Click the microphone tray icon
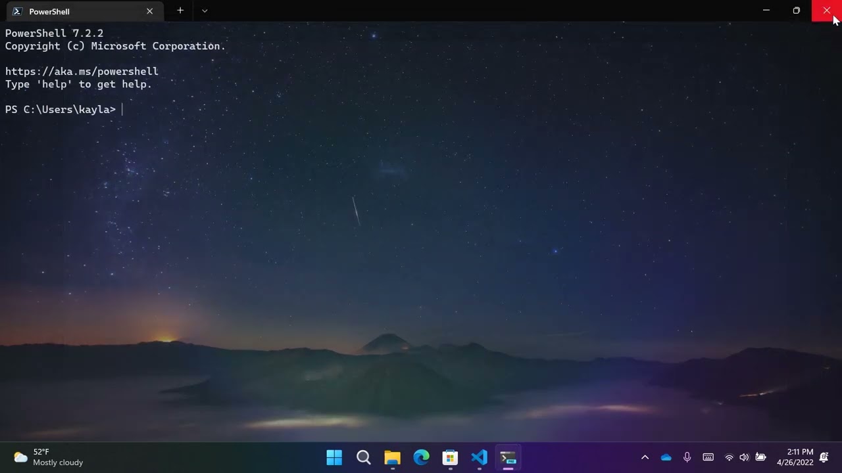The width and height of the screenshot is (842, 473). (687, 457)
